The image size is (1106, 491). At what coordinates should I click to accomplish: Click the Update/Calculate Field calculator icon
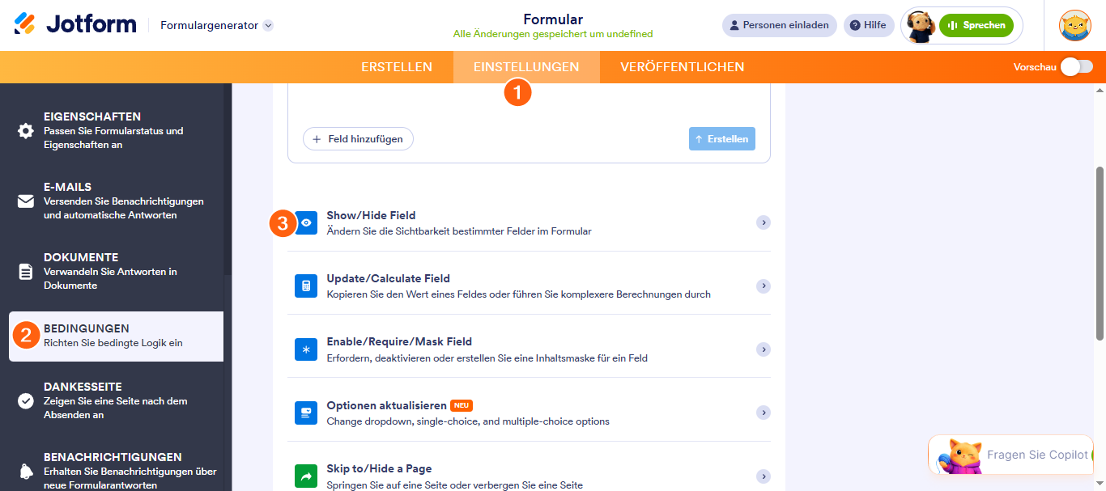point(306,286)
